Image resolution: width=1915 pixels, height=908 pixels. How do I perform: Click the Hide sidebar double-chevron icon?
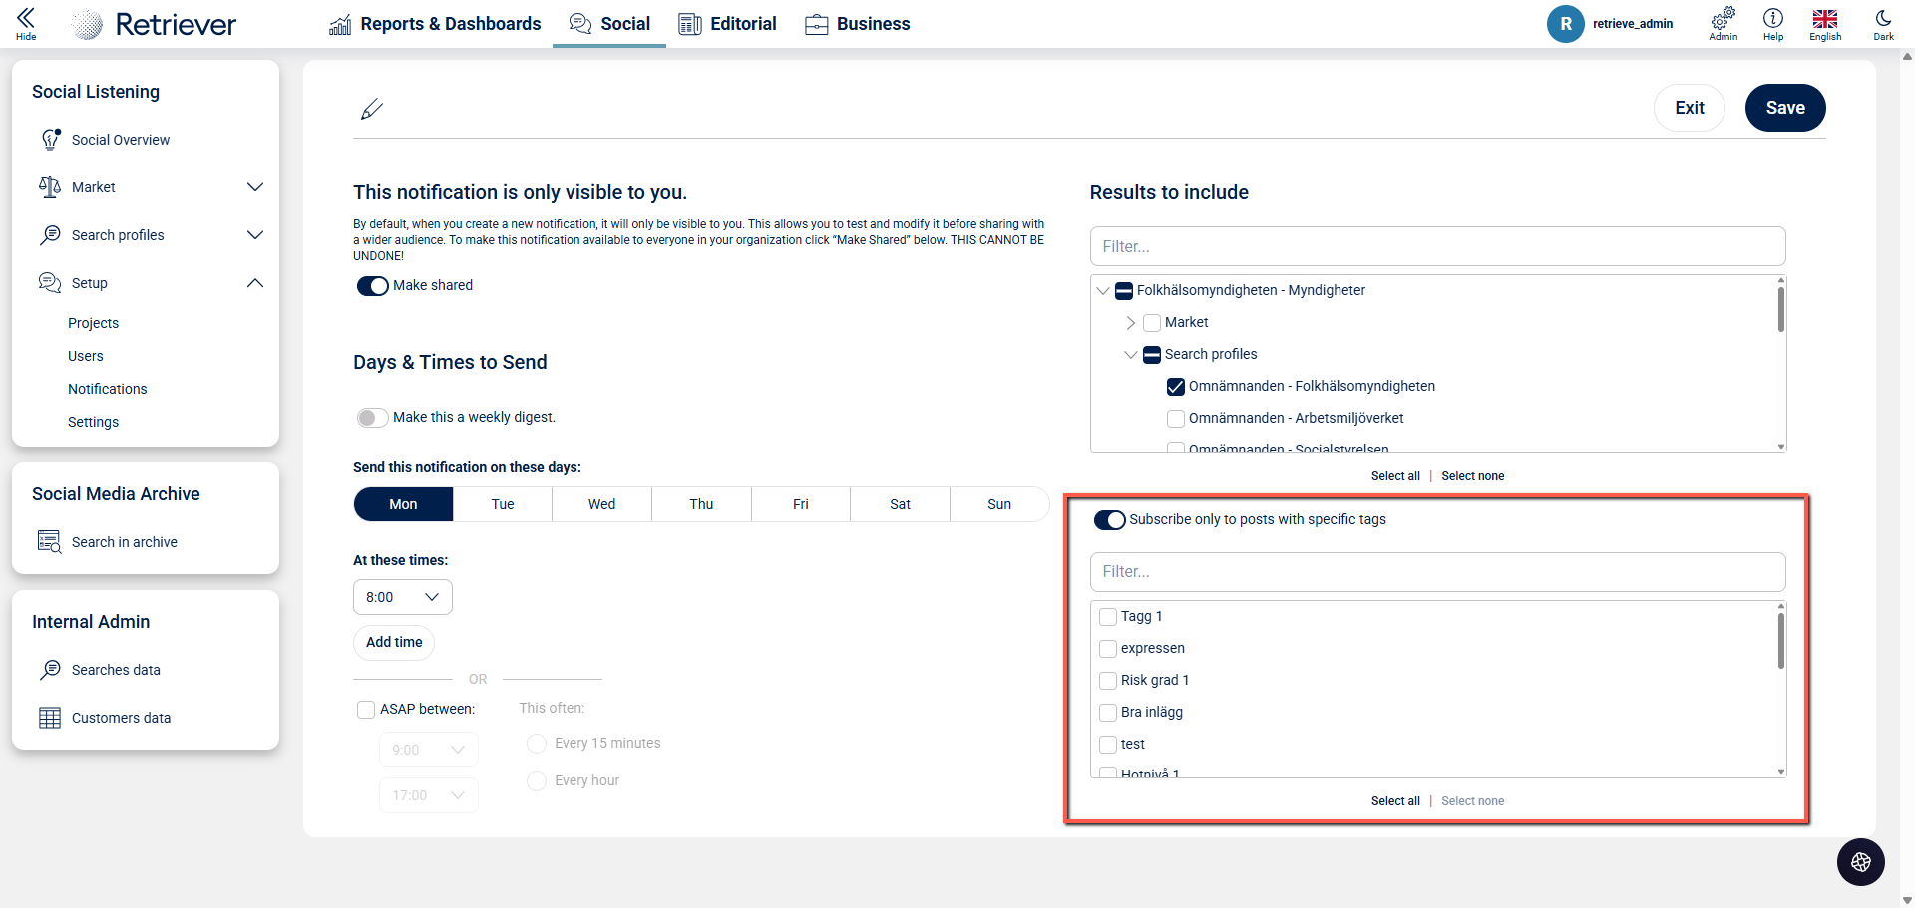[26, 18]
